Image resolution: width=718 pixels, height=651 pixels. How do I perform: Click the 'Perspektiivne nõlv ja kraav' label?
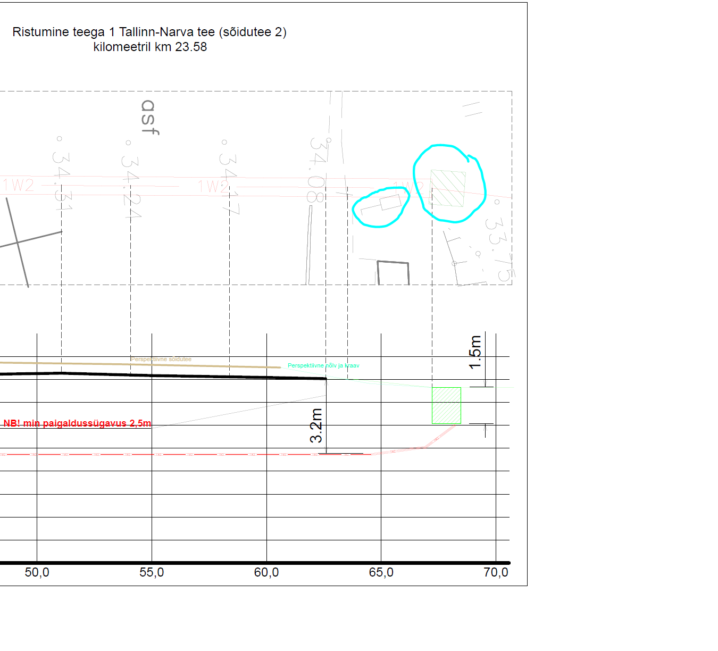pos(323,366)
